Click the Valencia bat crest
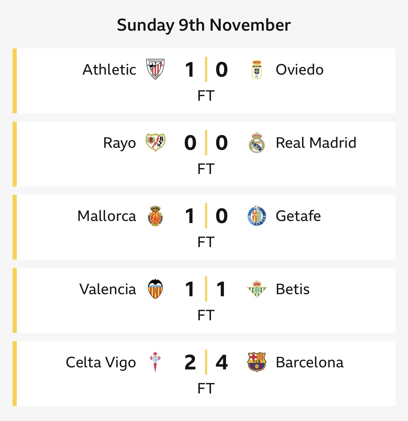Viewport: 408px width, 421px height. 155,289
